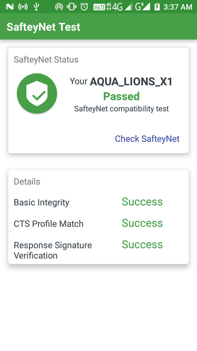Tap the Android N notification icon
This screenshot has width=197, height=351.
[10, 7]
